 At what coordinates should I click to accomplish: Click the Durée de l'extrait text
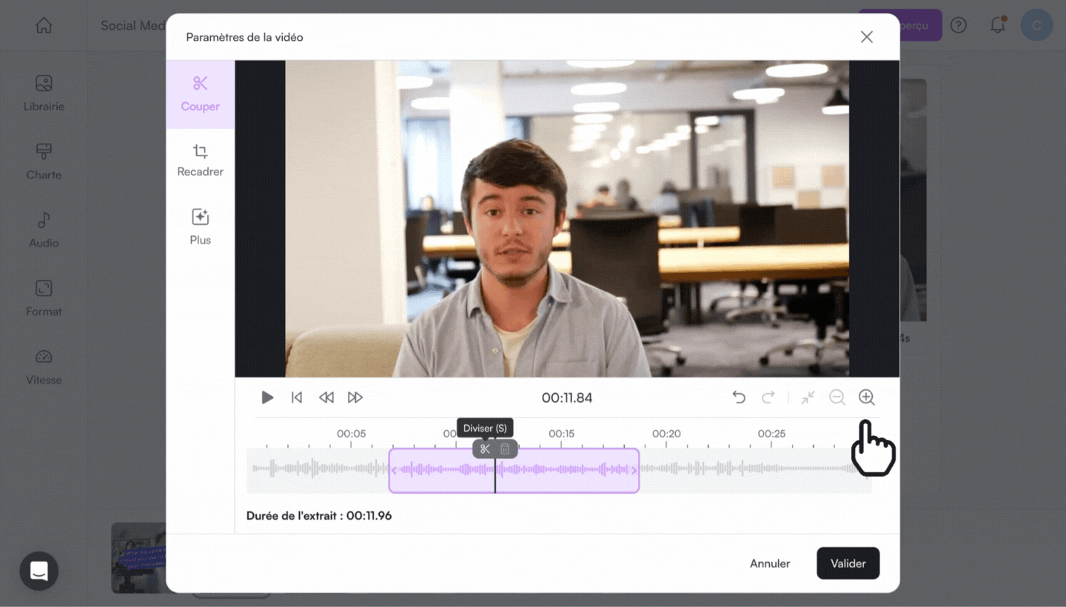coord(319,515)
